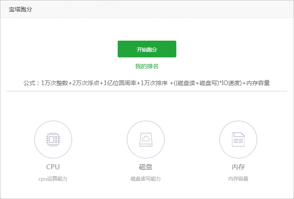Click the green 开始跑分 button
This screenshot has height=199, width=294.
coord(147,49)
